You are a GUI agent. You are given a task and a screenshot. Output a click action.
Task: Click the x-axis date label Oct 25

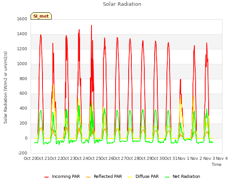[x=94, y=158]
